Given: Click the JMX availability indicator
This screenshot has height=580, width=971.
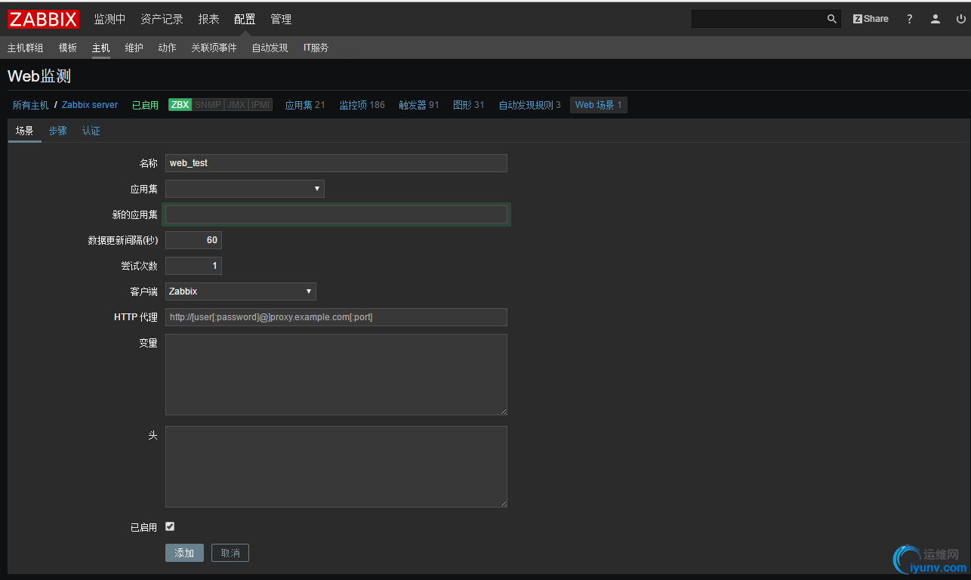Looking at the screenshot, I should [x=236, y=105].
